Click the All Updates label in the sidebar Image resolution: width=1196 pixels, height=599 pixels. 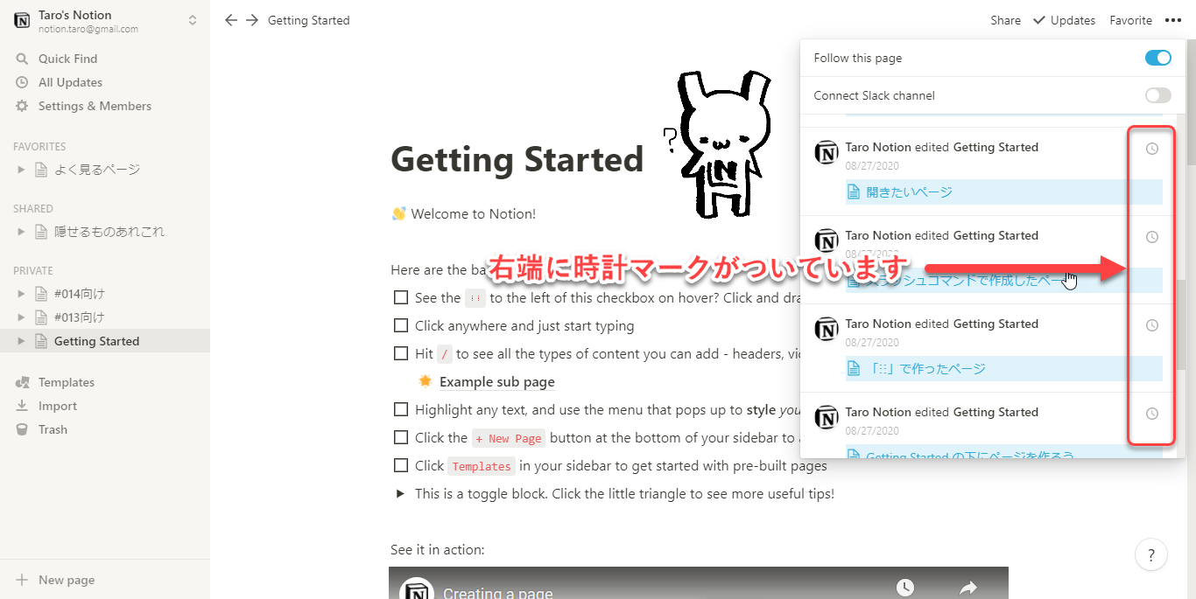coord(70,82)
